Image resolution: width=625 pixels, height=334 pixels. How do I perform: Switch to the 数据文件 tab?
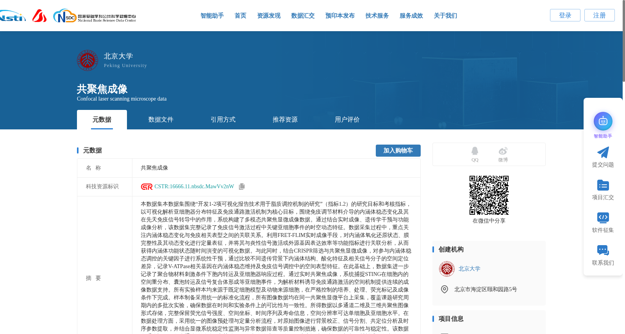(161, 120)
